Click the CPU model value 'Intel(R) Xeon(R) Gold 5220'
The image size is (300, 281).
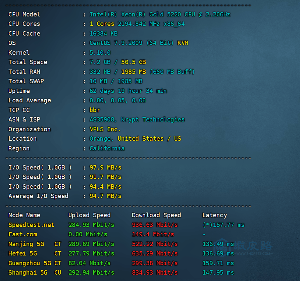(x=135, y=14)
